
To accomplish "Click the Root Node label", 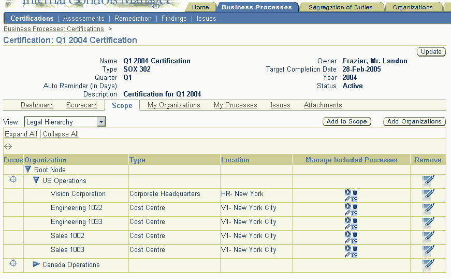I will [50, 170].
